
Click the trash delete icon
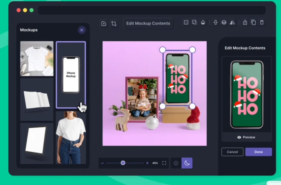tap(262, 23)
